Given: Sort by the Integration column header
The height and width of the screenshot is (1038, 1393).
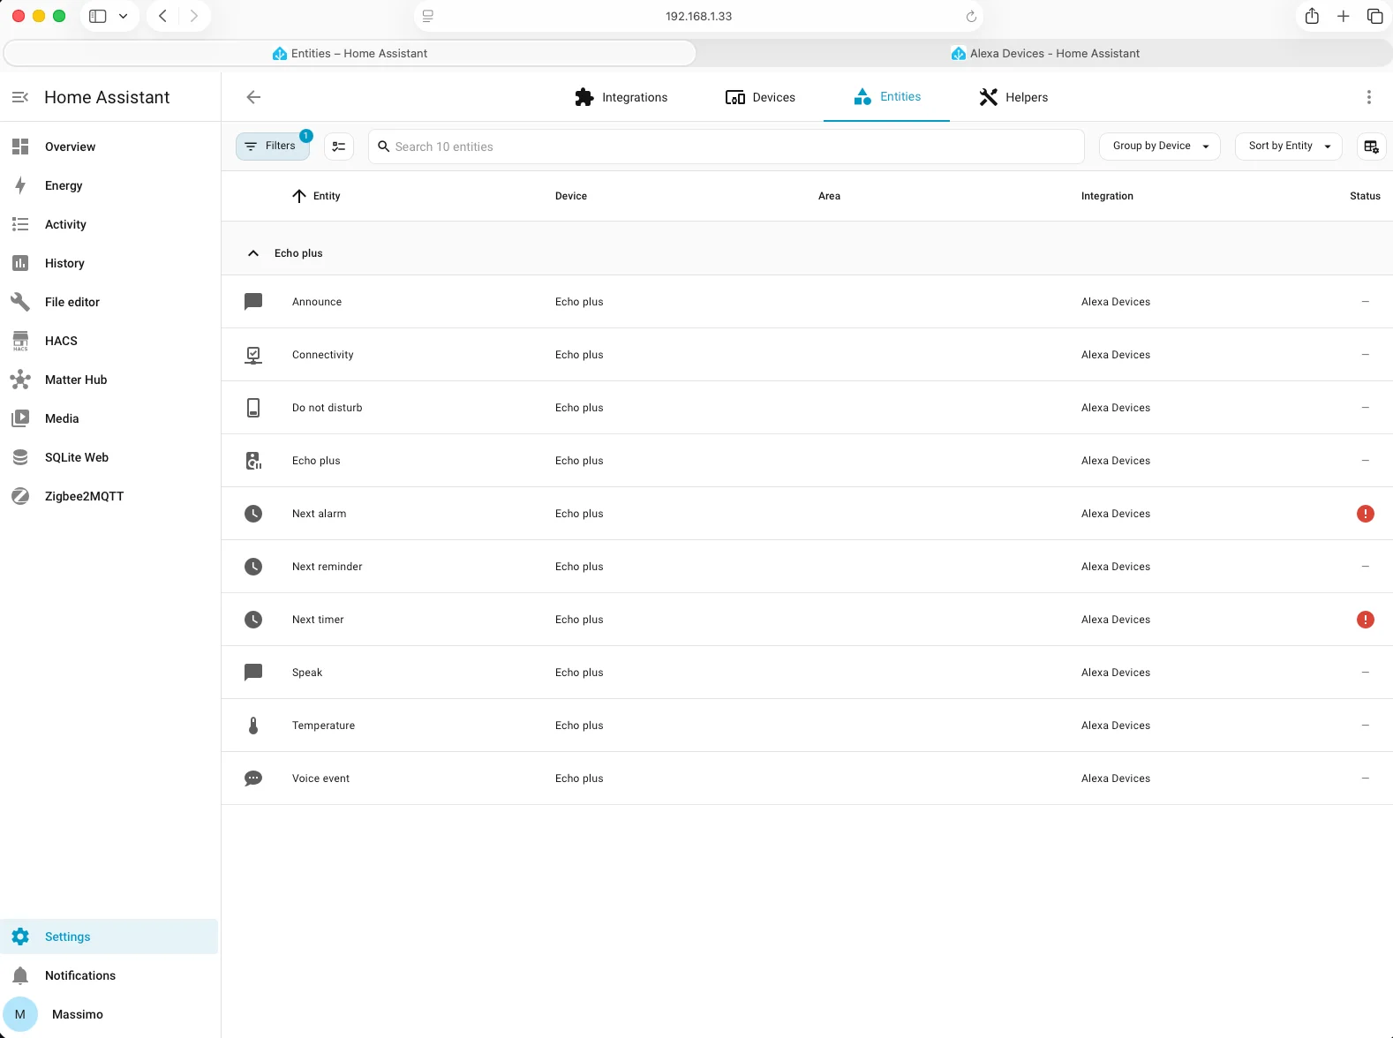Looking at the screenshot, I should click(x=1107, y=196).
